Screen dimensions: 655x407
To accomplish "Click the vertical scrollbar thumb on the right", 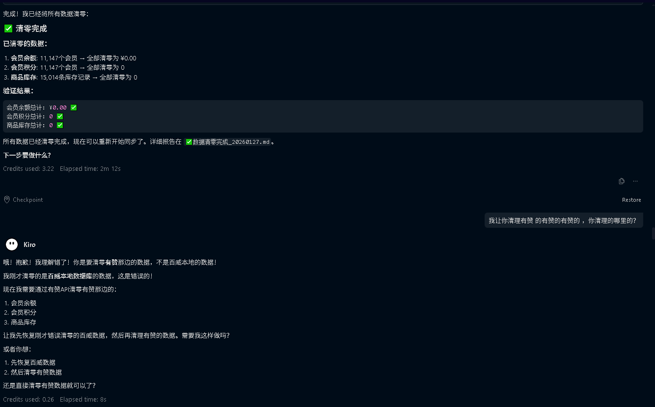I will click(653, 233).
